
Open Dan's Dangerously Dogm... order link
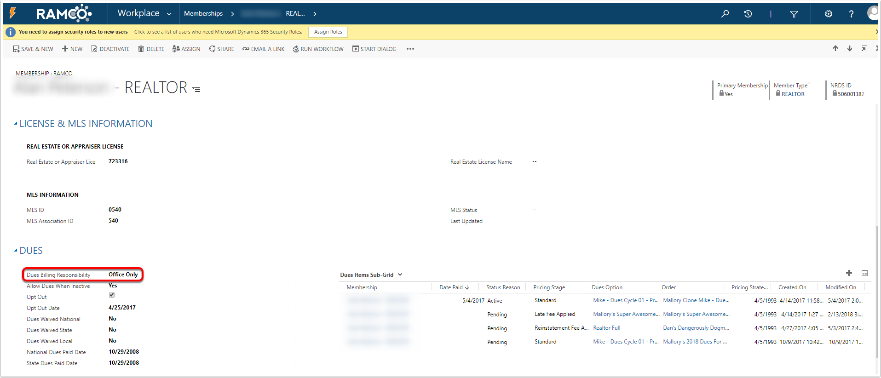[x=696, y=328]
